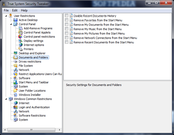The height and width of the screenshot is (135, 174).
Task: Enable Disable Recent Documents History checkbox
Action: pos(66,15)
